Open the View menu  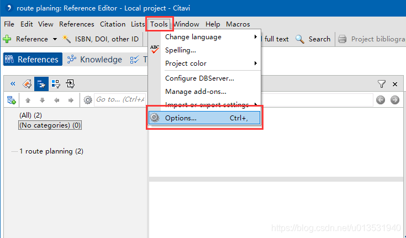[45, 24]
